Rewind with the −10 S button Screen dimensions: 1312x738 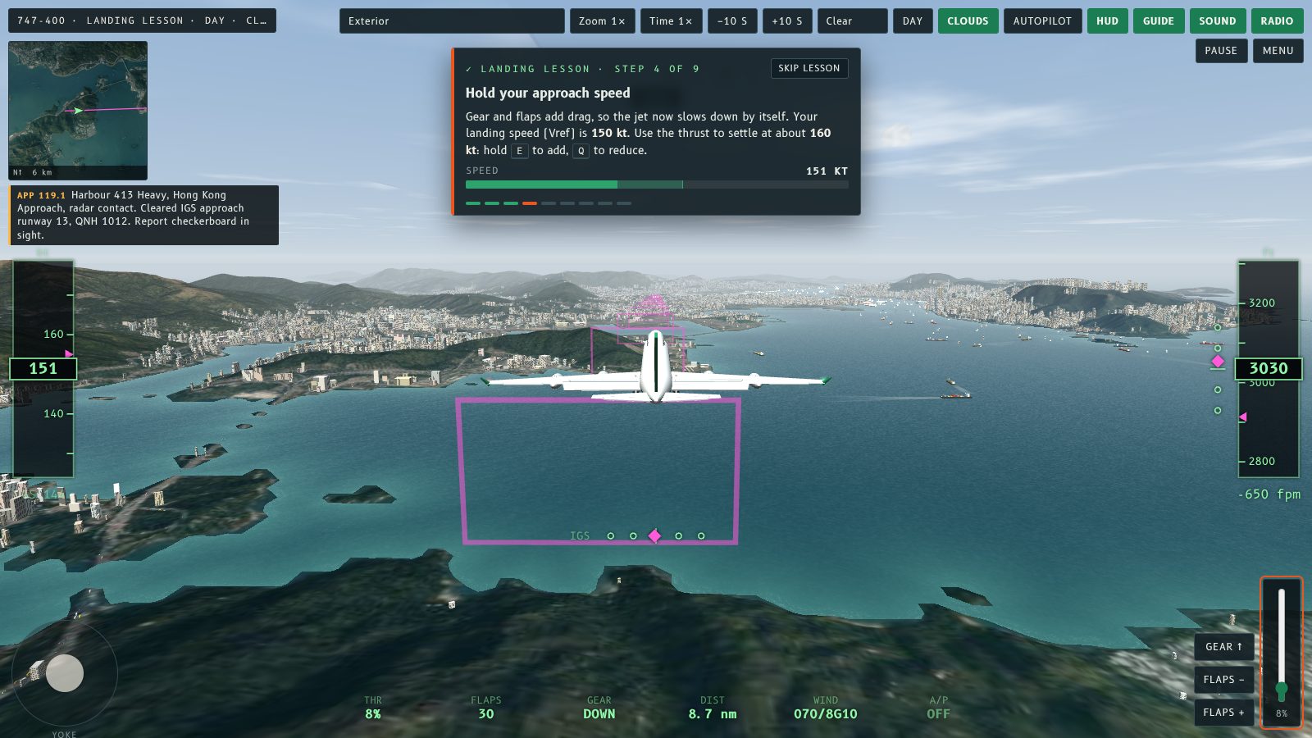pos(732,20)
